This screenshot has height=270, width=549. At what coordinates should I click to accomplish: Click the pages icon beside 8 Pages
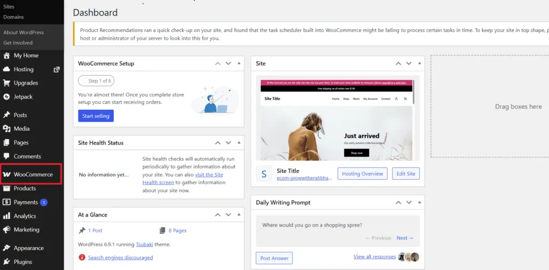[x=162, y=230]
